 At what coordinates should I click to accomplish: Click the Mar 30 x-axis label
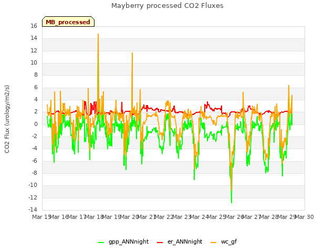pyautogui.click(x=304, y=217)
